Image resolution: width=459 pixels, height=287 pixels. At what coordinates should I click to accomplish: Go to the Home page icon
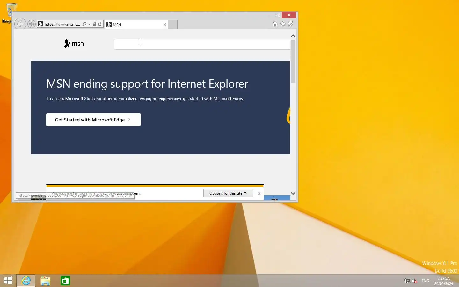point(275,24)
